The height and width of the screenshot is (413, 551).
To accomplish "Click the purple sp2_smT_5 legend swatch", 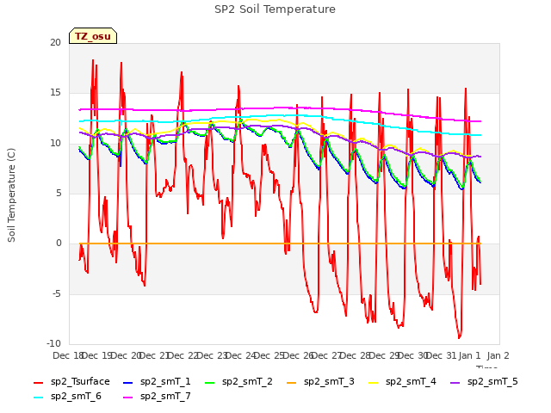I will pyautogui.click(x=455, y=382).
